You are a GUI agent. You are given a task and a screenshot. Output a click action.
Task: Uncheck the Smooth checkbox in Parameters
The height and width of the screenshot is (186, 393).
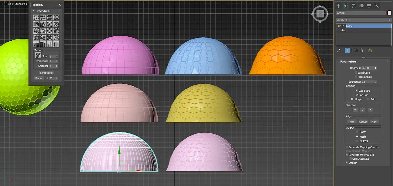pos(347,163)
